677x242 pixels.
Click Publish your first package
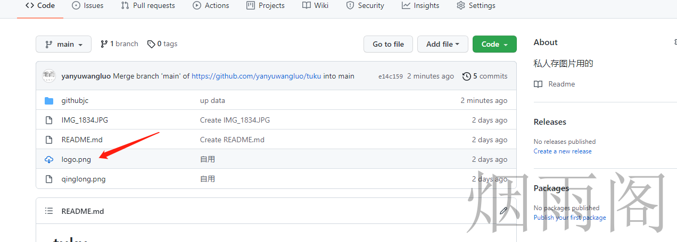tap(570, 218)
